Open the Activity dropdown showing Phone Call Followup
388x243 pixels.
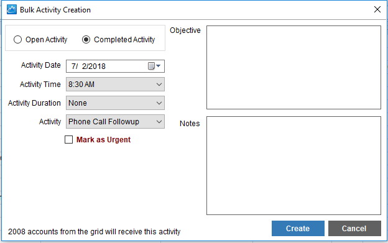[x=115, y=121]
